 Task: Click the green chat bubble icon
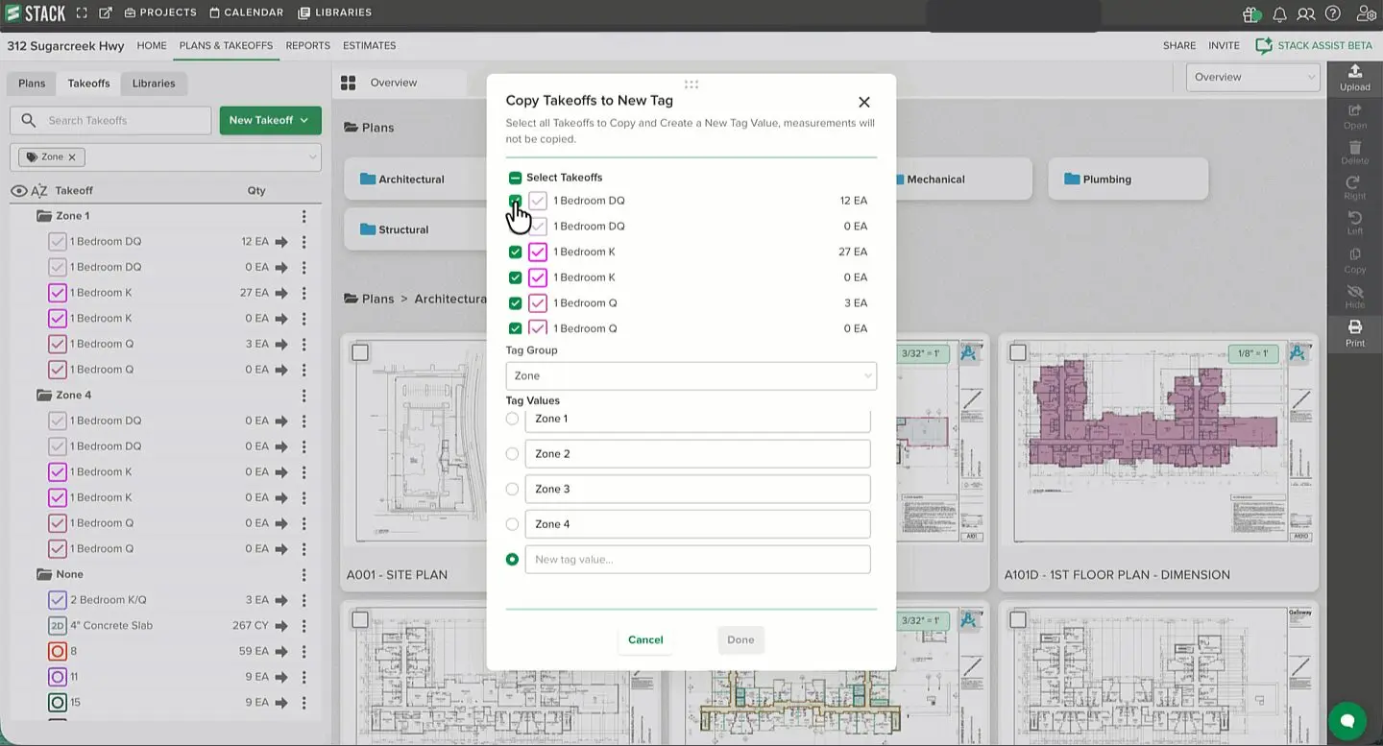click(x=1347, y=720)
